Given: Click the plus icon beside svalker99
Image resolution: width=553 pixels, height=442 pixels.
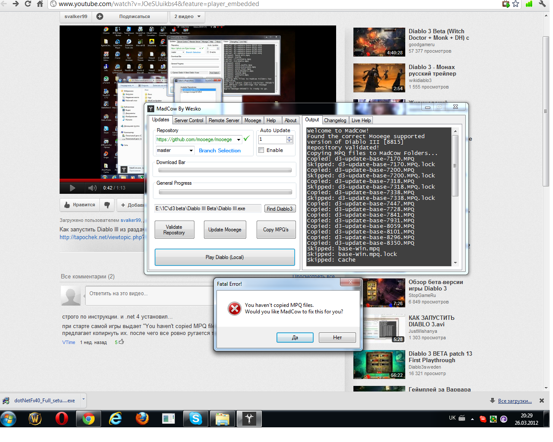Looking at the screenshot, I should pos(100,16).
